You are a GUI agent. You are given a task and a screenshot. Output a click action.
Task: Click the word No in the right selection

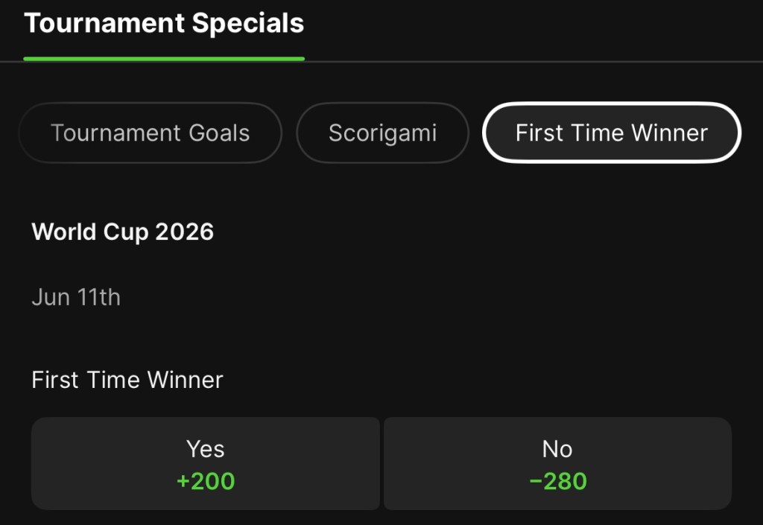click(557, 449)
